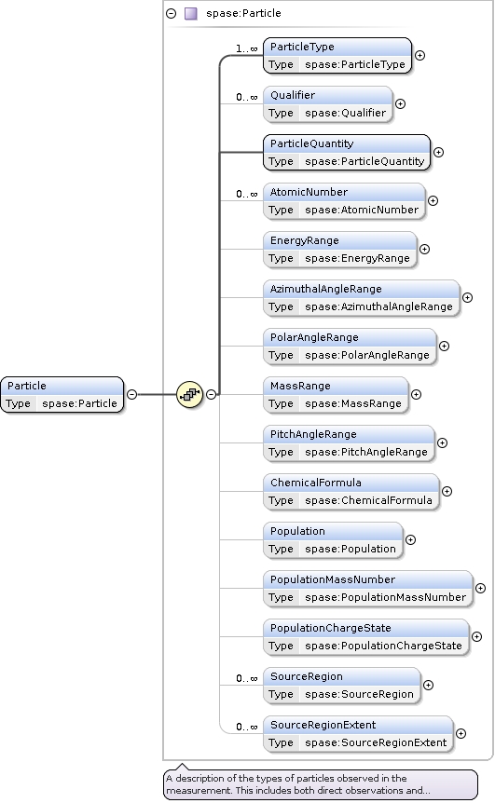Expand the EnergyRange element

point(424,250)
